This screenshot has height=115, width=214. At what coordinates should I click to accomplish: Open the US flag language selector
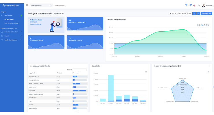click(x=194, y=5)
